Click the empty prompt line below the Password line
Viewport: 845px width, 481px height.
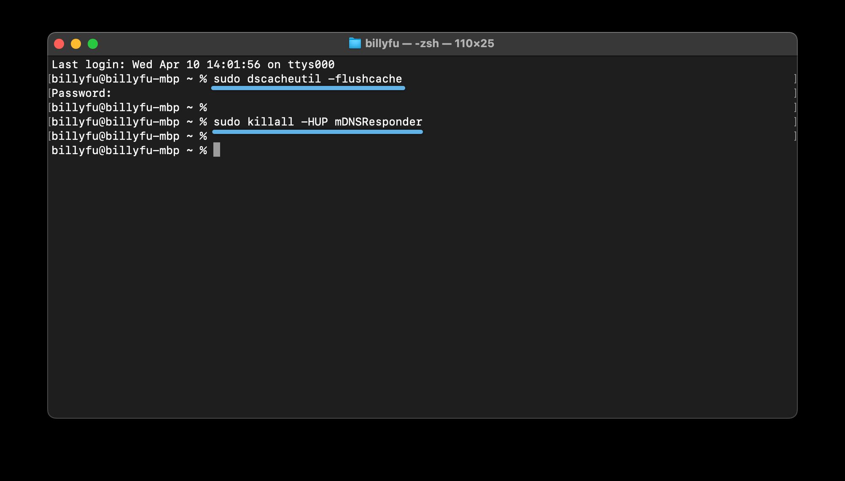[129, 107]
